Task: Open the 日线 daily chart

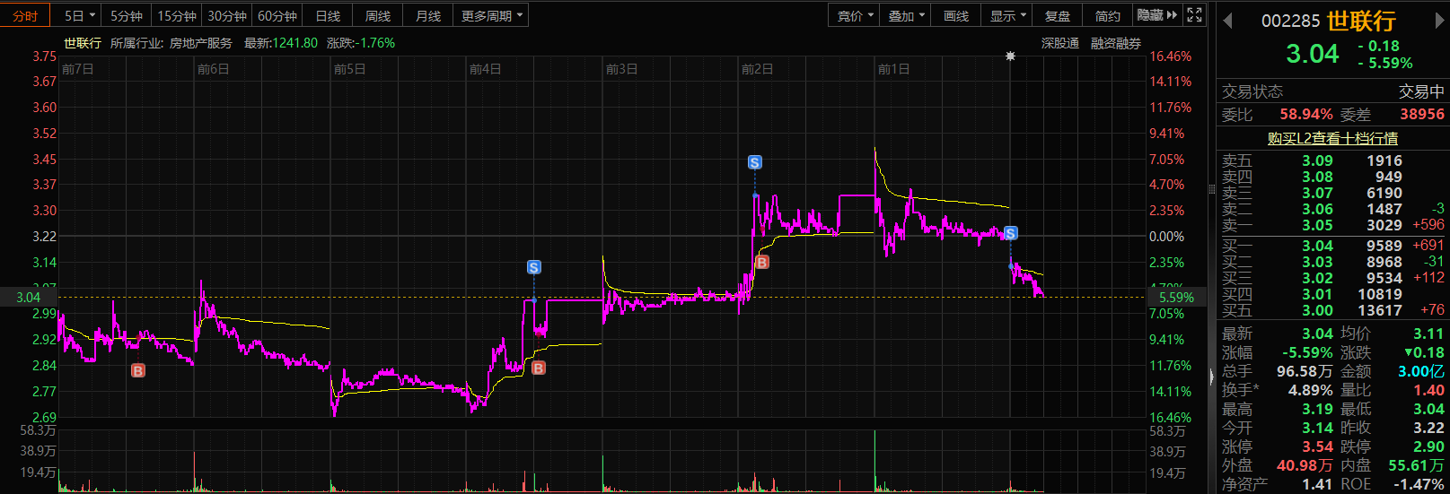Action: [x=328, y=16]
